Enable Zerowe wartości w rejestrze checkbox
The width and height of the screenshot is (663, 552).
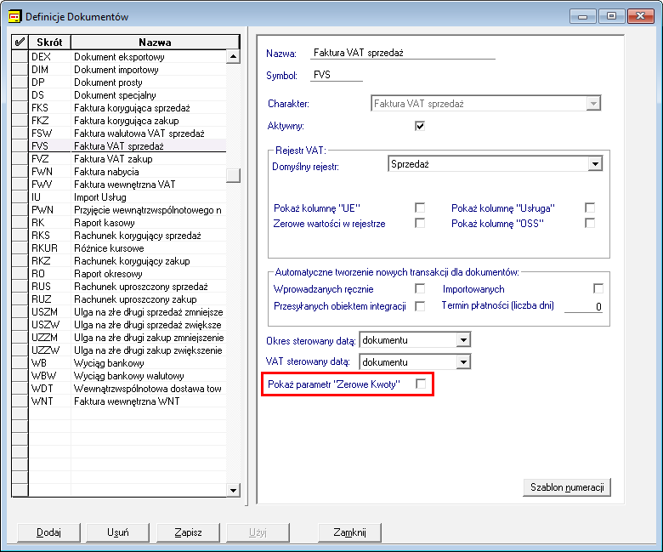[420, 223]
